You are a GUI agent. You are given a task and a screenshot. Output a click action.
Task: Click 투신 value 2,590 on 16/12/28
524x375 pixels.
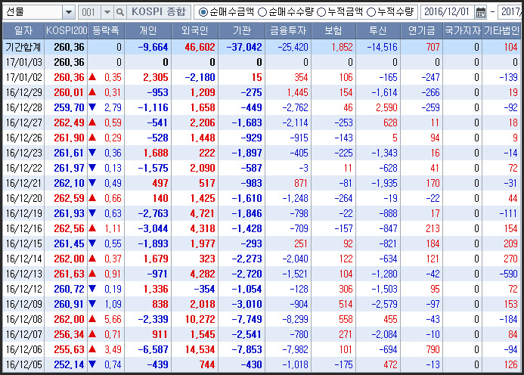point(386,107)
